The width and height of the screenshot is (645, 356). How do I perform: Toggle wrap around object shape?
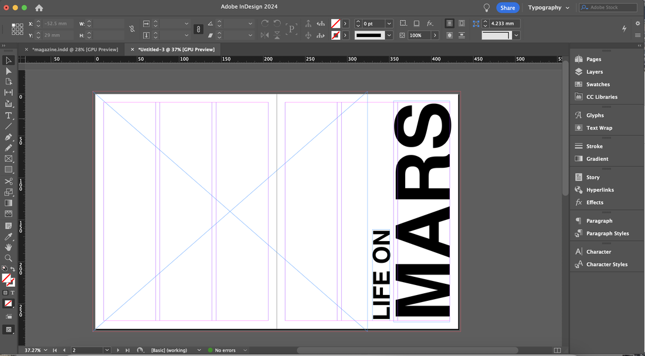449,35
